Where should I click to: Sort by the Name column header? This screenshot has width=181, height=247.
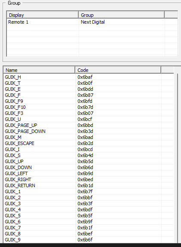(39, 70)
